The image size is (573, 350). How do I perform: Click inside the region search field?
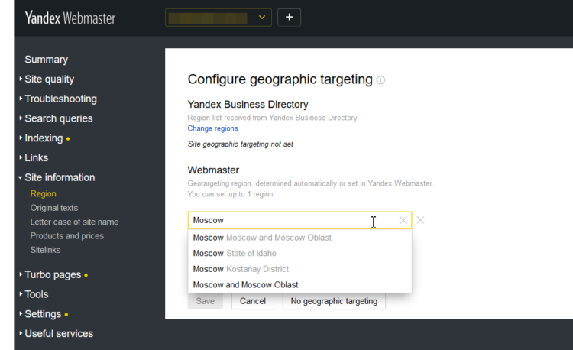[x=290, y=220]
